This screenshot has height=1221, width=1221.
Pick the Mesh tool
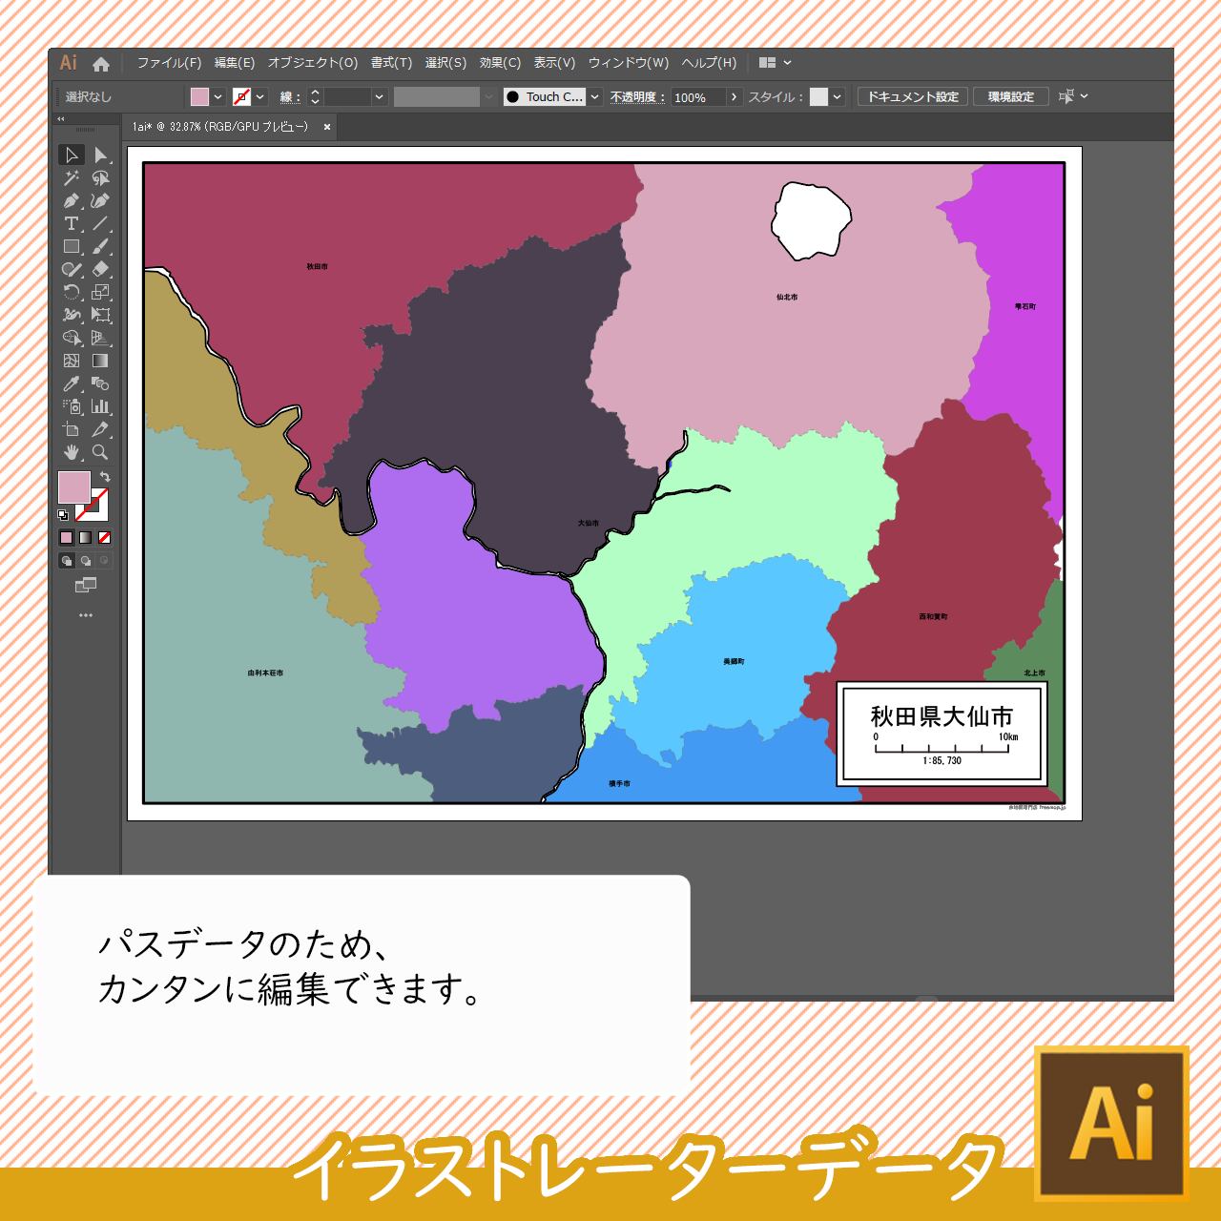click(72, 361)
